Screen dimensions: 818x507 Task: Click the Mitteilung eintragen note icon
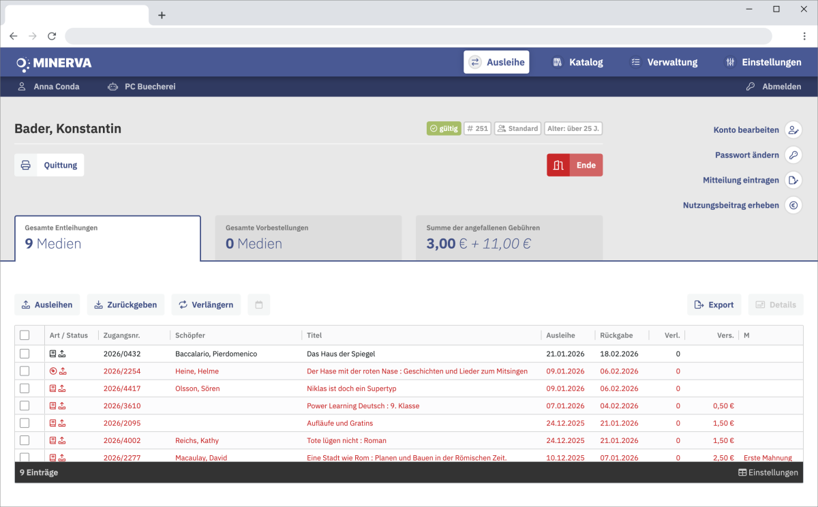click(x=793, y=181)
